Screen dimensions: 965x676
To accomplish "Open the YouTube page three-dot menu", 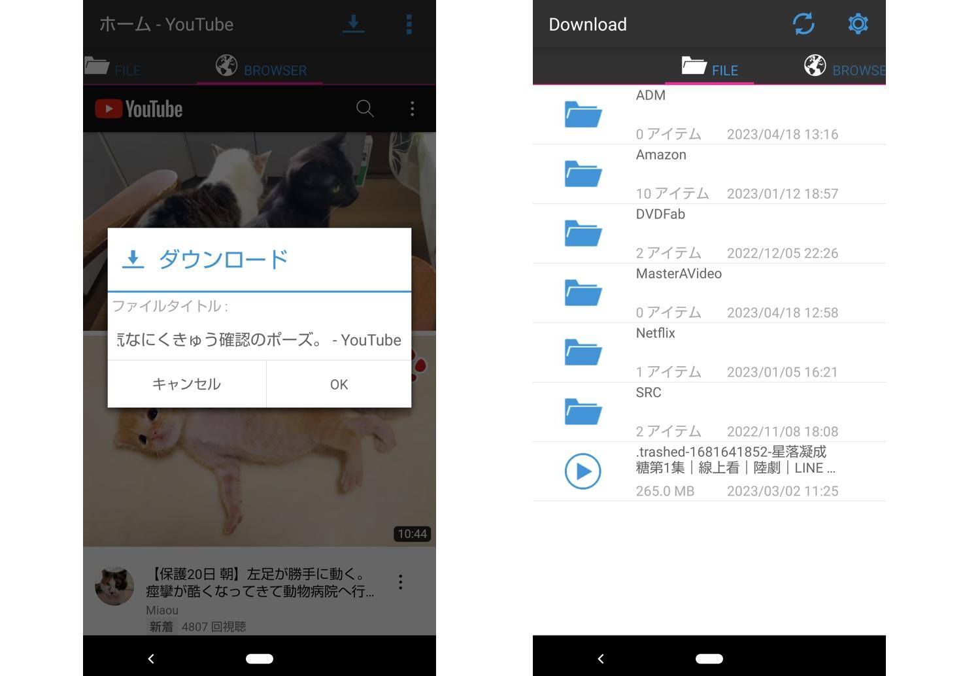I will click(x=412, y=109).
